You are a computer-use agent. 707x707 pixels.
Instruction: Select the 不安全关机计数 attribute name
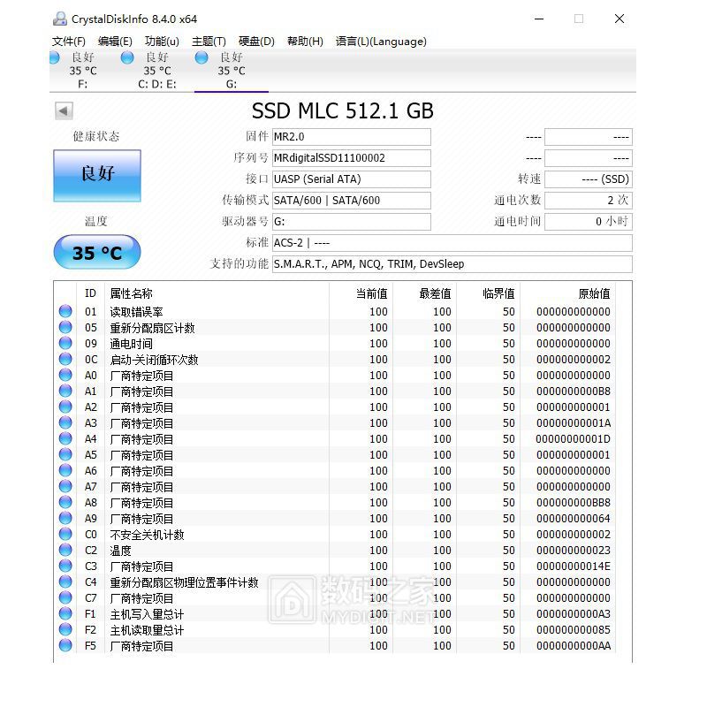coord(147,535)
